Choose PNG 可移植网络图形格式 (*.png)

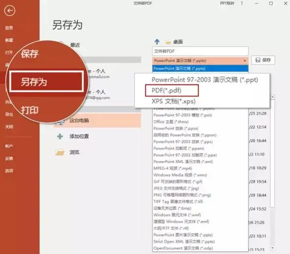tap(182, 195)
